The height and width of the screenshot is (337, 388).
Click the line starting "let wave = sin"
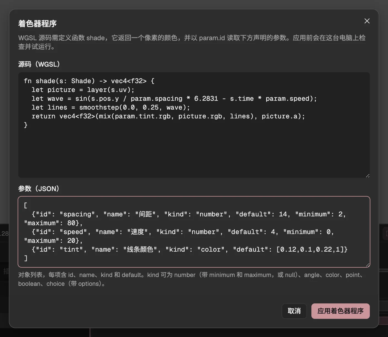[174, 99]
